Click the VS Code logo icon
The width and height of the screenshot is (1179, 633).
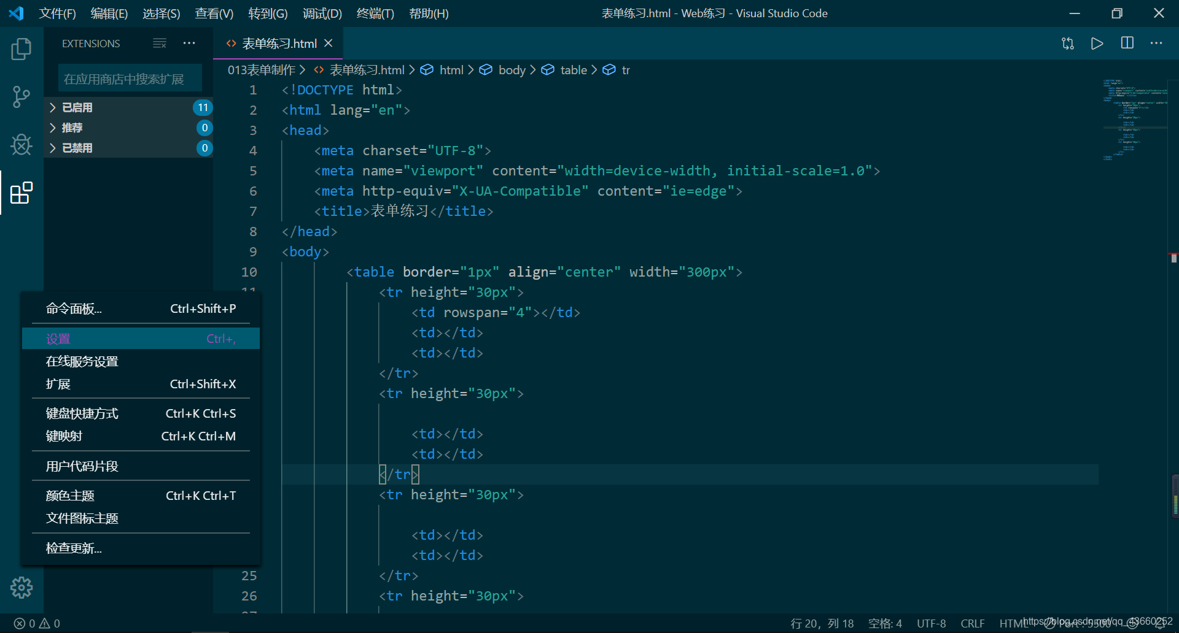pyautogui.click(x=16, y=13)
